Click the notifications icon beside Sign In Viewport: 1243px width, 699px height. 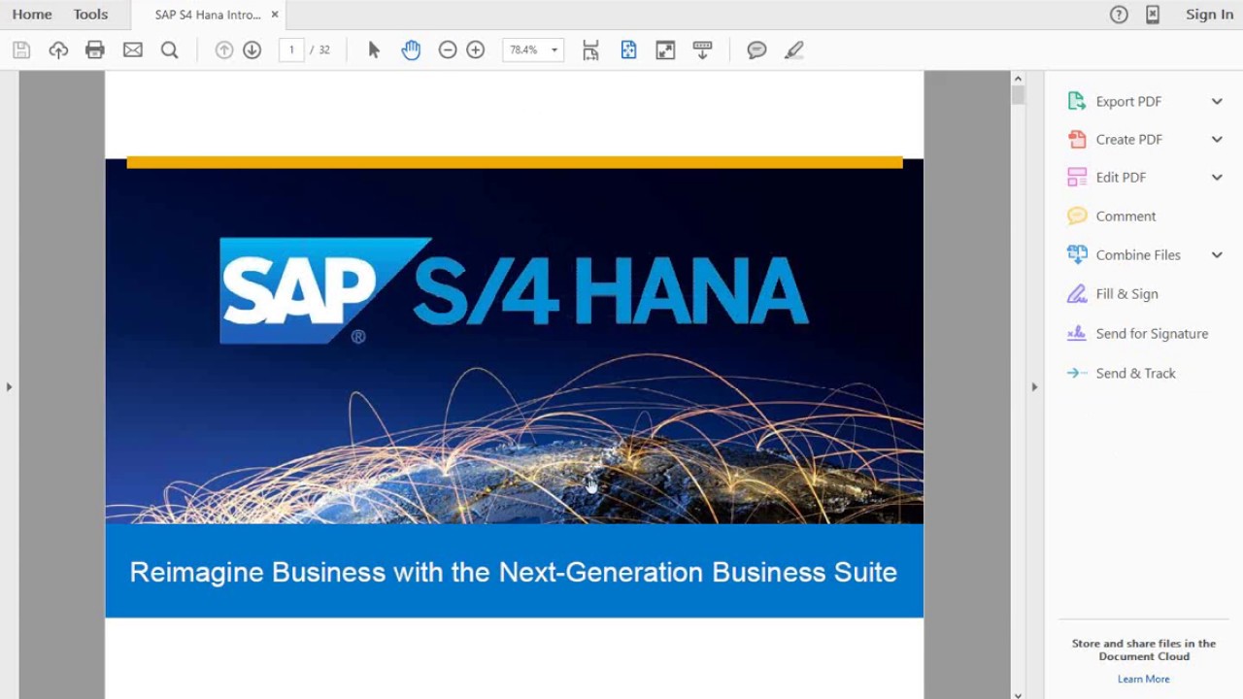[x=1153, y=15]
